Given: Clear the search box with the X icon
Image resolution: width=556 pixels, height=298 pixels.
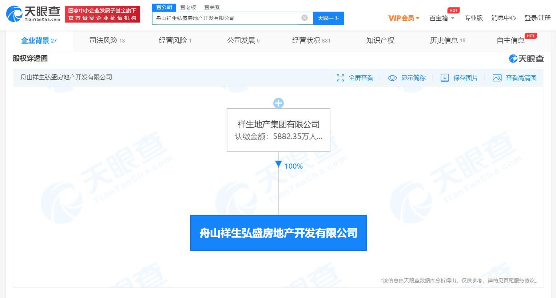Looking at the screenshot, I should coord(305,18).
